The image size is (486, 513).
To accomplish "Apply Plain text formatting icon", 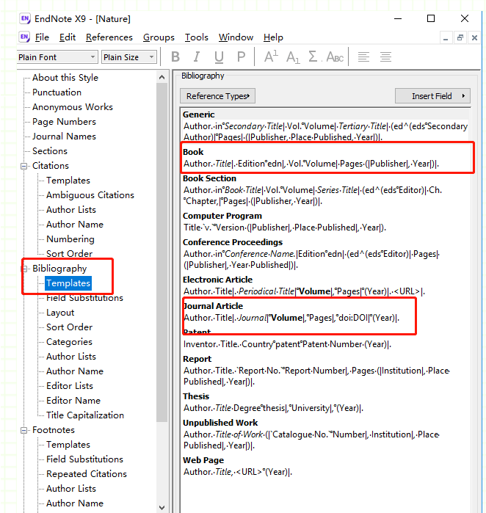I will click(x=241, y=57).
